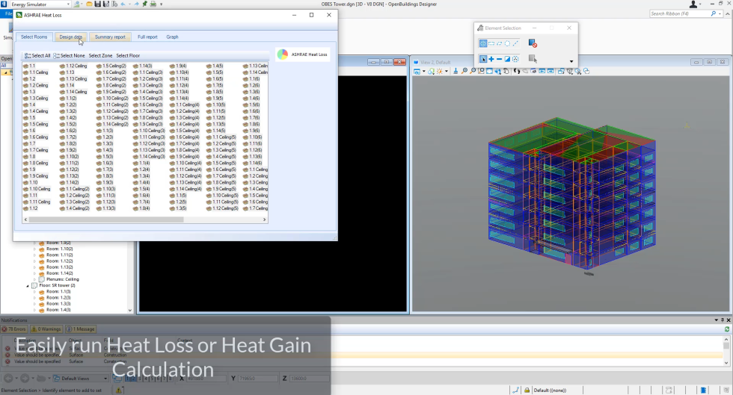Screen dimensions: 733x395
Task: Click View Next icon in View 2 toolbar
Action: 550,72
